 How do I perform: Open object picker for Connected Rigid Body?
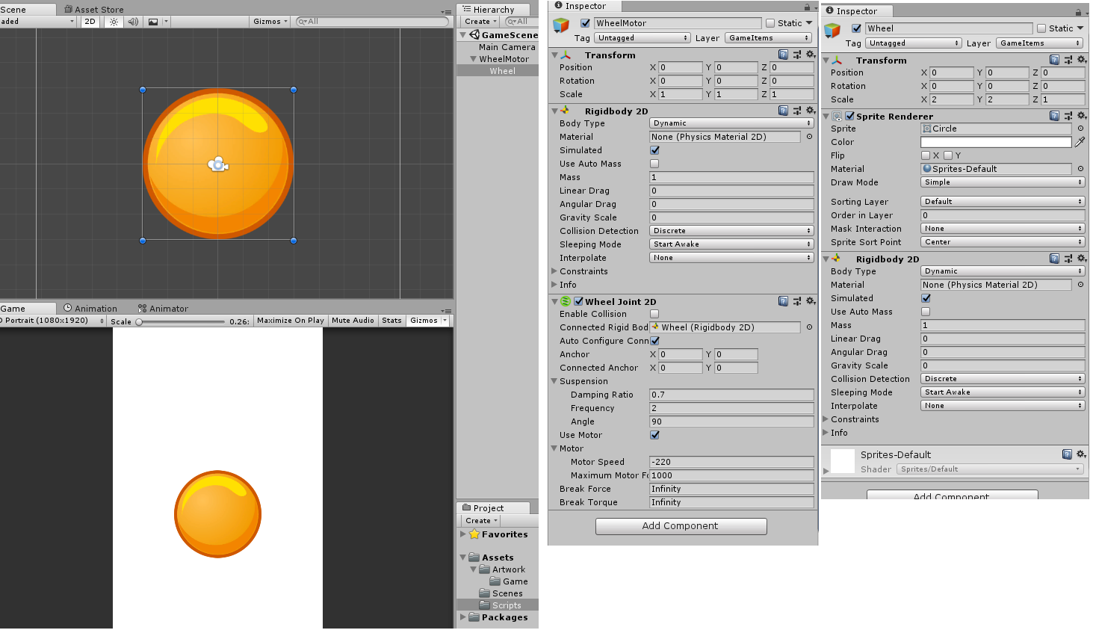point(809,327)
